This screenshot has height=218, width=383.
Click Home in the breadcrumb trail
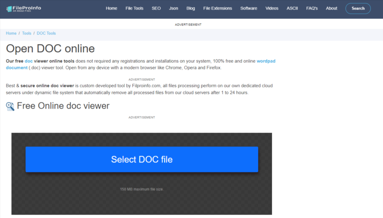click(11, 33)
